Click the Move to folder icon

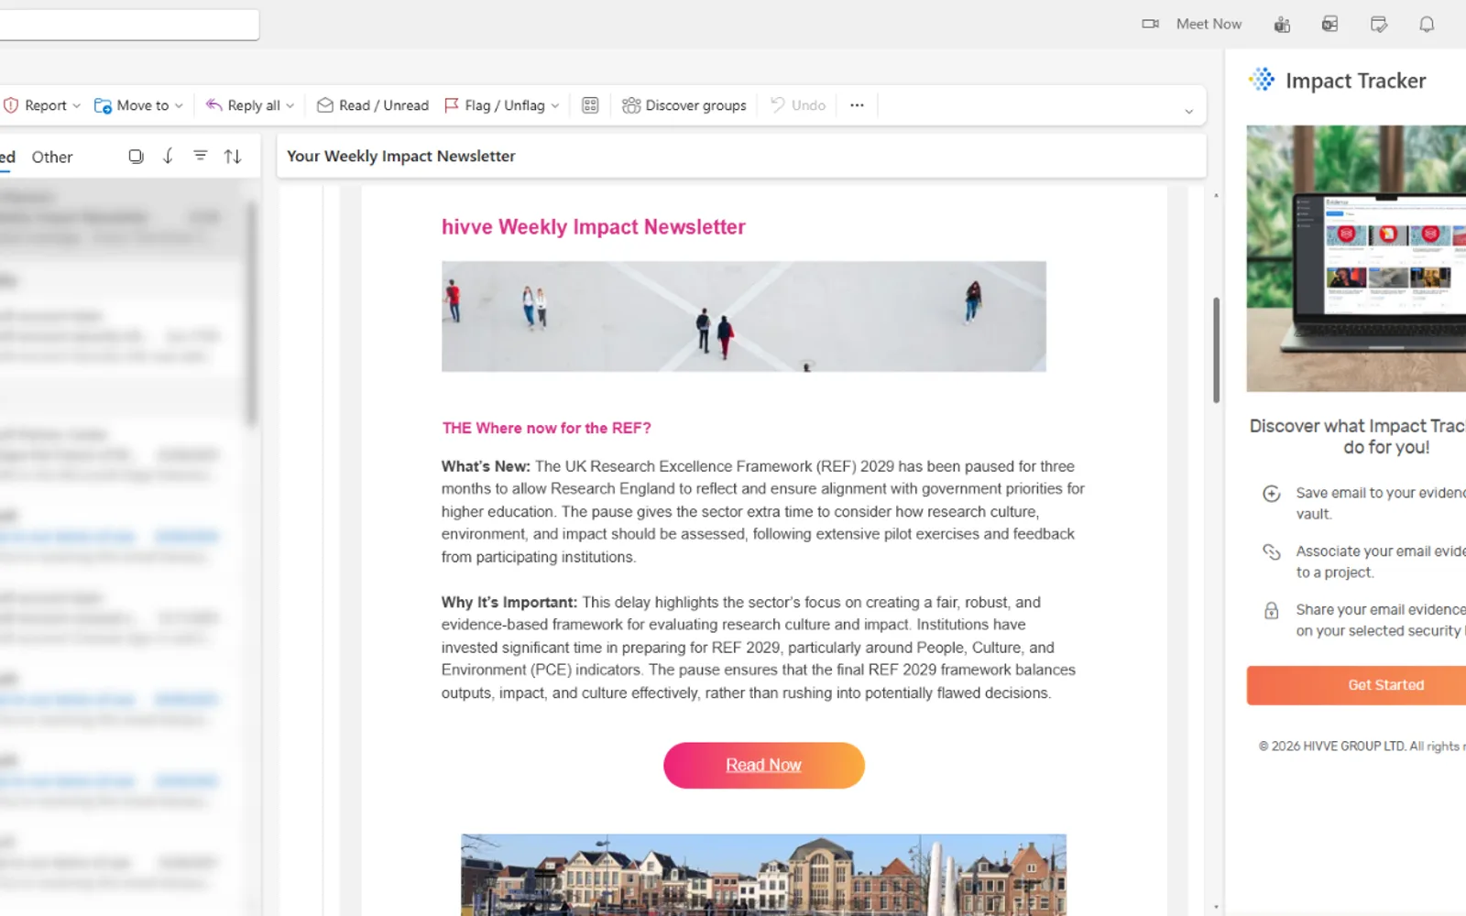coord(103,105)
